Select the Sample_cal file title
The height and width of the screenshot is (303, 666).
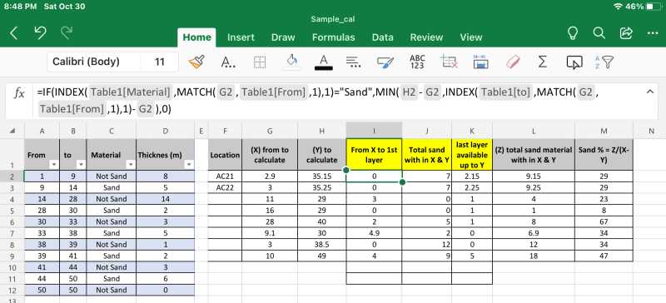click(332, 19)
